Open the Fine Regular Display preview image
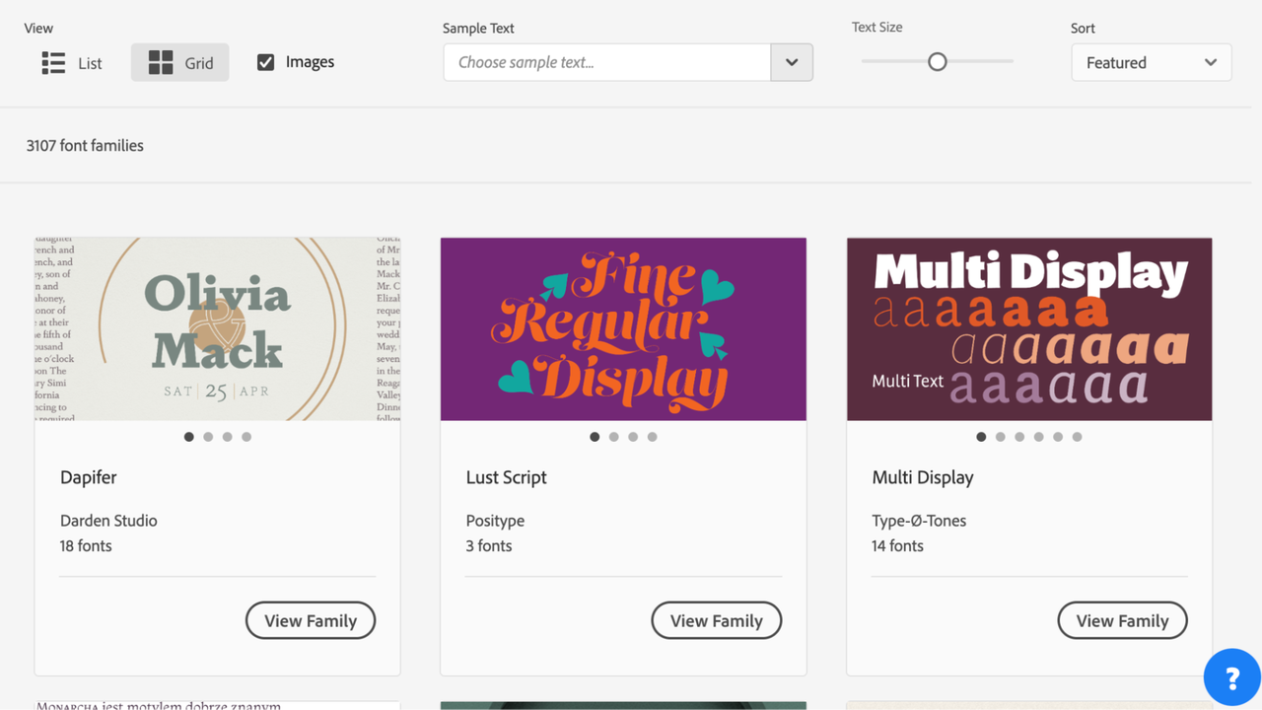 623,329
